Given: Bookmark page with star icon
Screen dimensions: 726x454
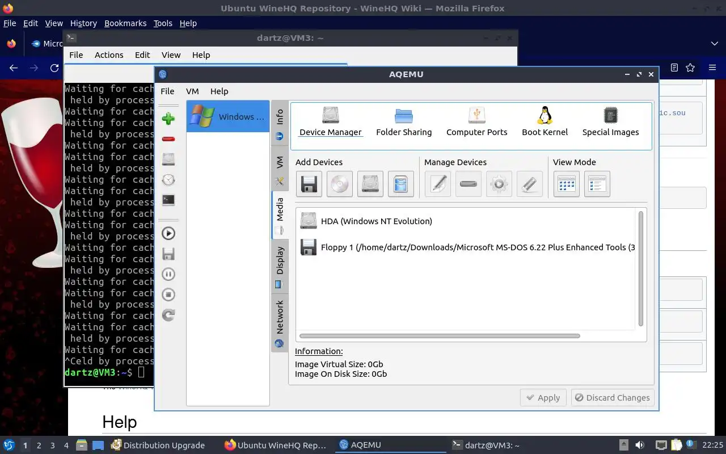Looking at the screenshot, I should point(690,68).
